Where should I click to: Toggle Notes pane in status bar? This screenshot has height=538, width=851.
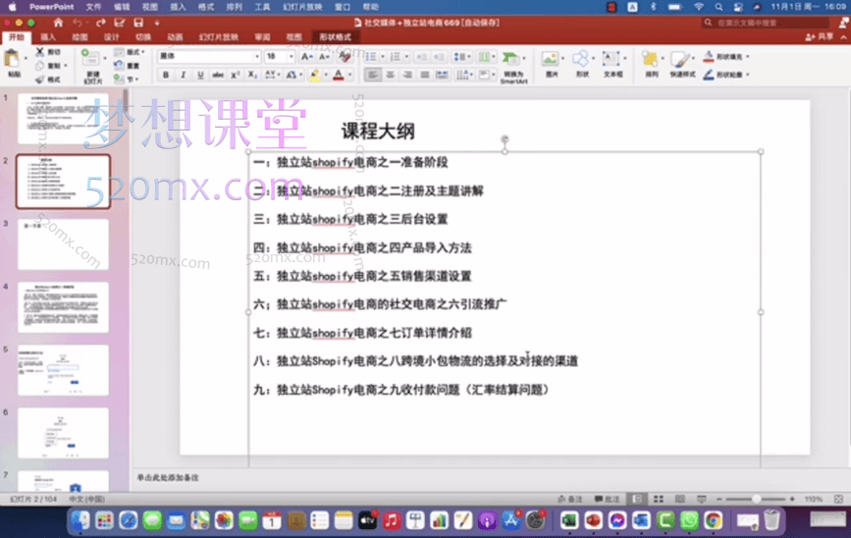coord(570,499)
